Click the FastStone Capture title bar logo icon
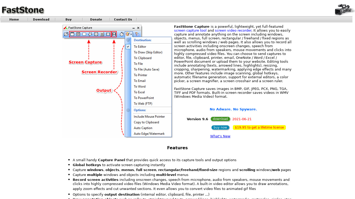Screen dimensions: 355x199 tap(65, 28)
